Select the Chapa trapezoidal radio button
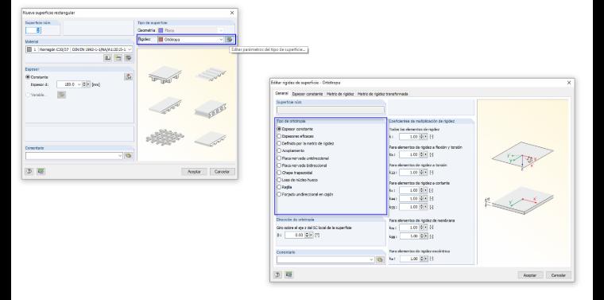 click(x=279, y=173)
